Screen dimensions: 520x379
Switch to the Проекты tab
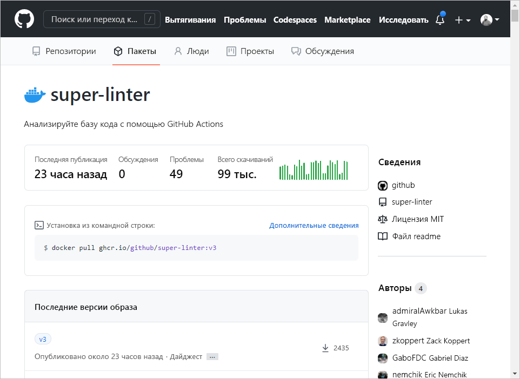click(250, 51)
